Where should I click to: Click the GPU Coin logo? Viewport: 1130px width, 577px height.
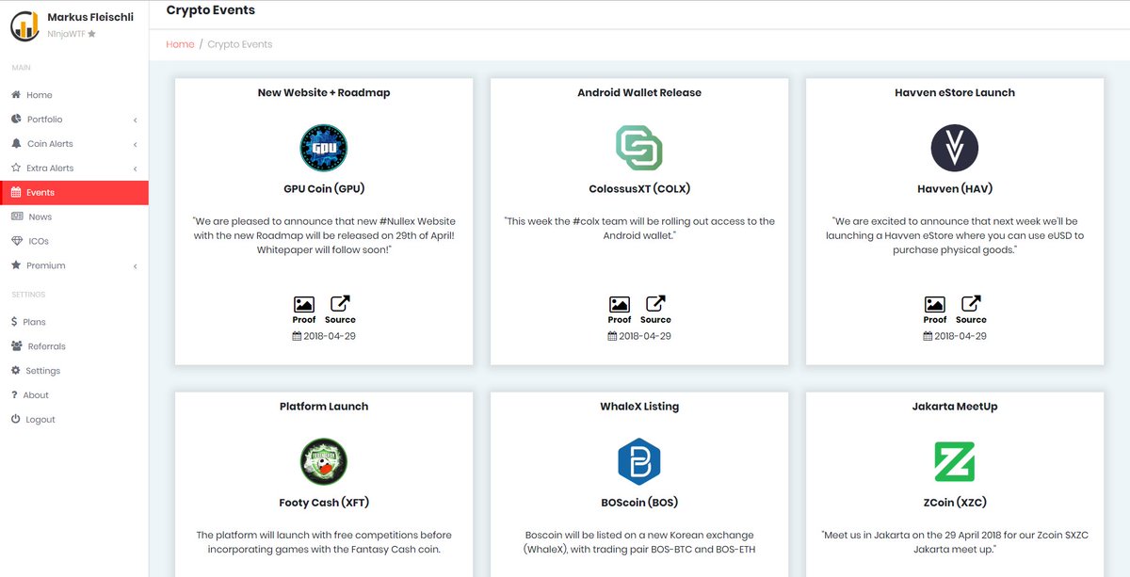click(x=324, y=148)
